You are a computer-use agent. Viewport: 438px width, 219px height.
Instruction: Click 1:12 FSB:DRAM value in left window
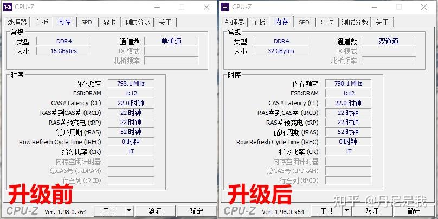pos(131,93)
